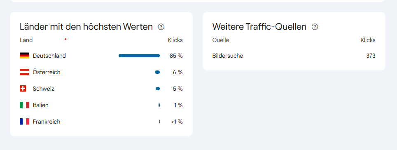Click the Quelle column header
Screen dimensions: 397x150
click(220, 40)
